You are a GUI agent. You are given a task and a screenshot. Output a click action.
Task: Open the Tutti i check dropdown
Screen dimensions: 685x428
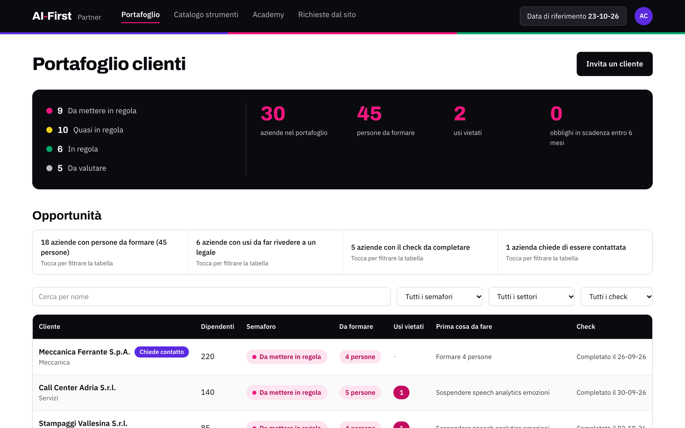[x=616, y=297]
